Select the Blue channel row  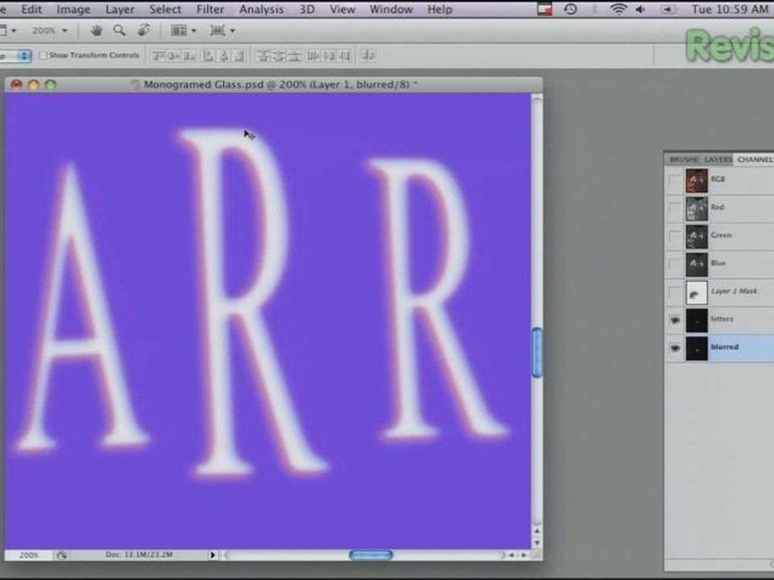[720, 264]
